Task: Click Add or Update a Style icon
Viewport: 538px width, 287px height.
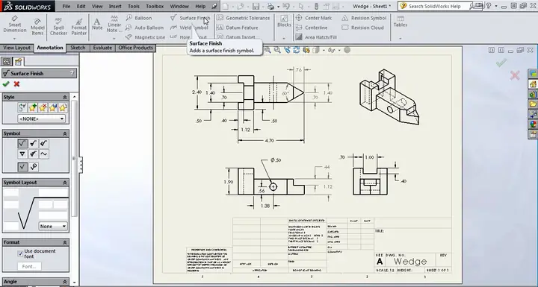Action: (x=32, y=108)
